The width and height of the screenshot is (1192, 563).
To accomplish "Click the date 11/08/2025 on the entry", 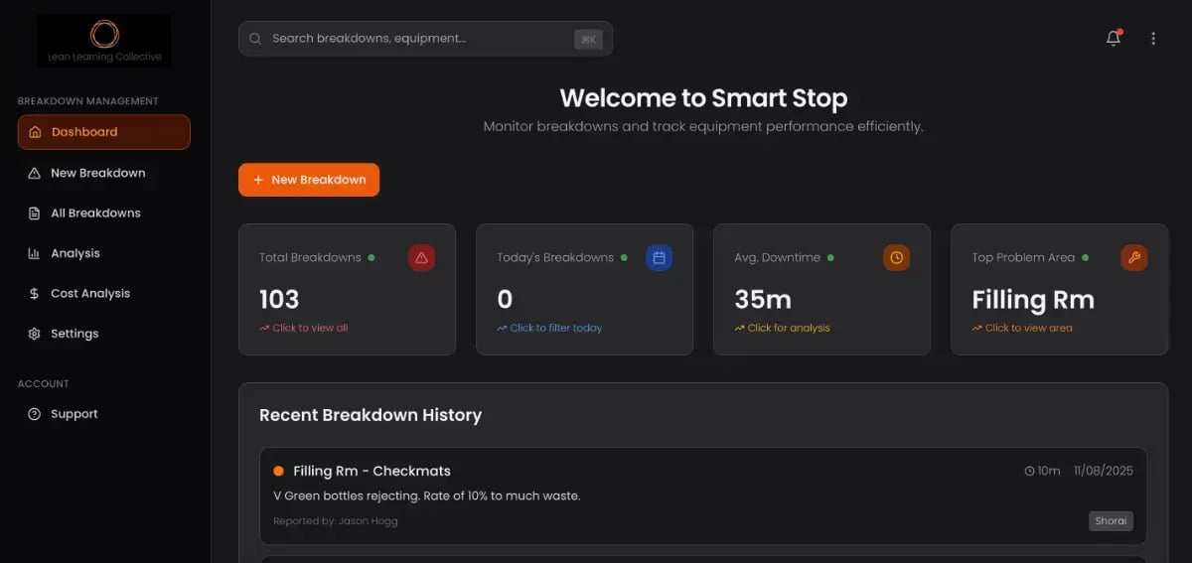I will pos(1104,471).
